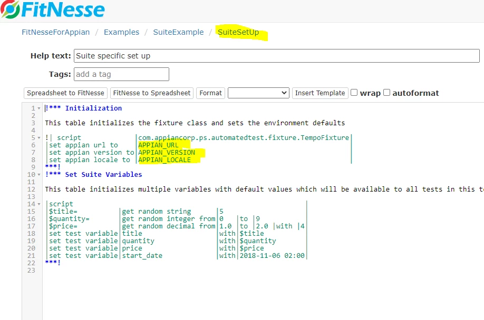Collapse the fold arrow on line 14
The width and height of the screenshot is (484, 320).
[x=39, y=204]
